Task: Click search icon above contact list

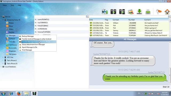Action: [87, 17]
